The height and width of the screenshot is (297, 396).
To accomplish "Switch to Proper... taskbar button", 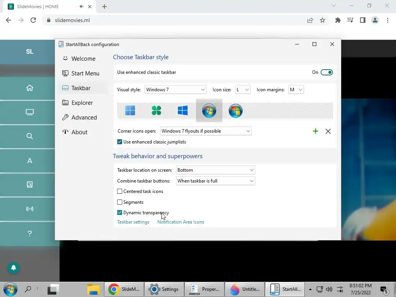I will coord(204,289).
